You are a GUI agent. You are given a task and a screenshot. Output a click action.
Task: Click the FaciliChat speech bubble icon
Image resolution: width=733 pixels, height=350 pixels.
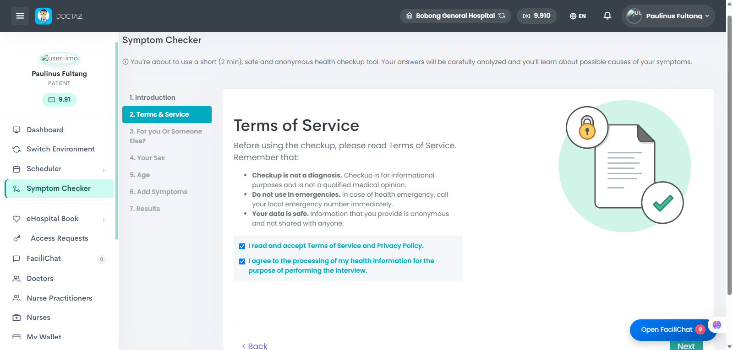16,258
